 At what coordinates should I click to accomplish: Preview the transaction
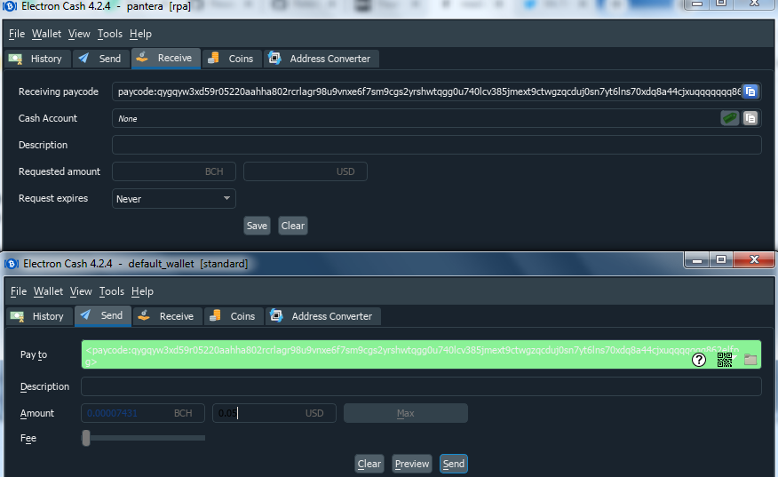click(412, 464)
